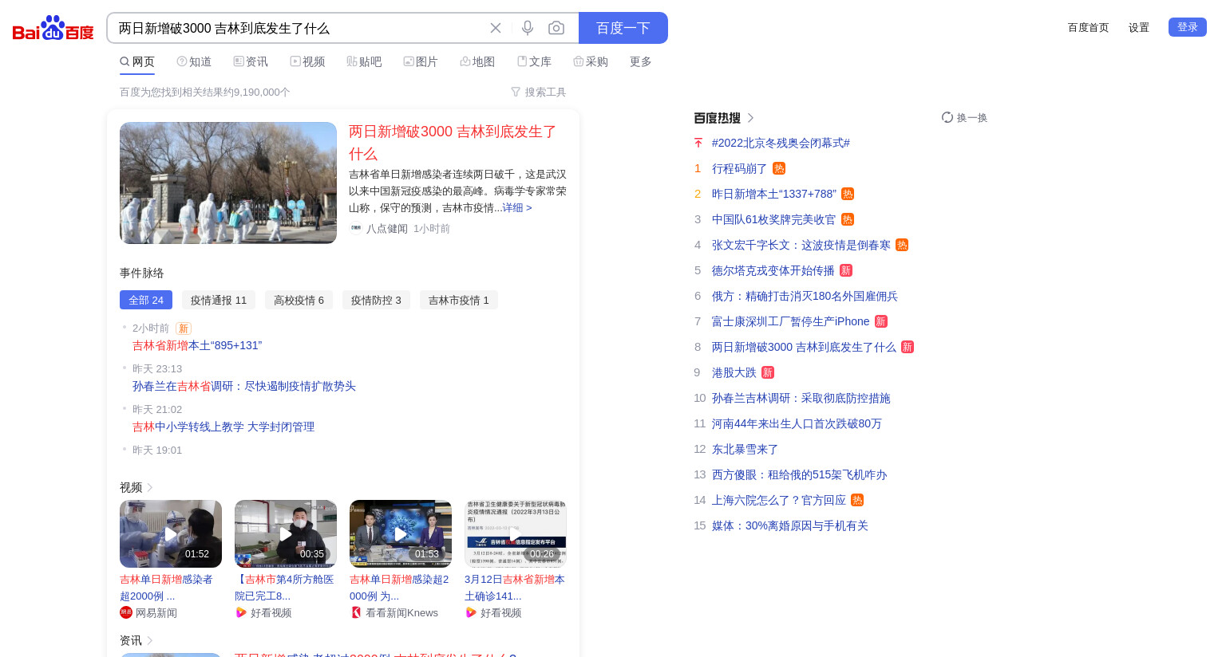Screen dimensions: 1226x657
Task: Open the 更多 tab menu
Action: click(641, 61)
